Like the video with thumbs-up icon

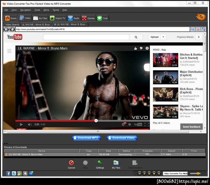point(135,49)
